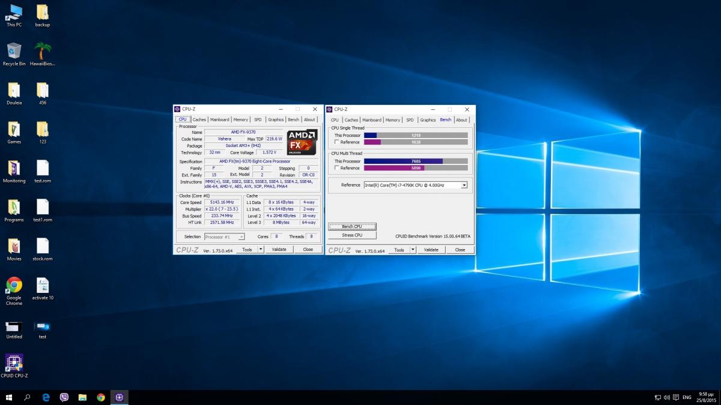Enable Reference checkbox under CPU Multi Thread
Screen dimensions: 721x405
[337, 168]
